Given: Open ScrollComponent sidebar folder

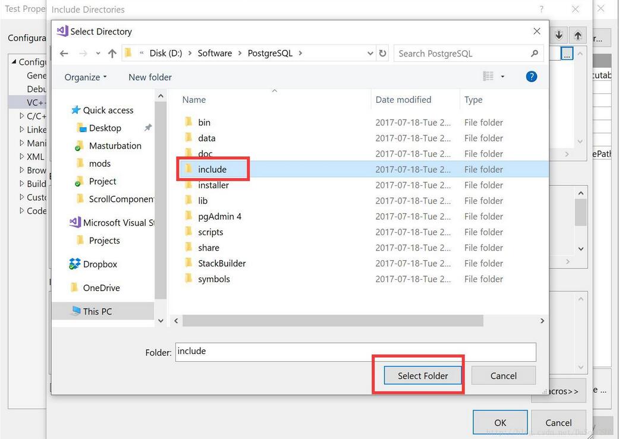Looking at the screenshot, I should 121,199.
